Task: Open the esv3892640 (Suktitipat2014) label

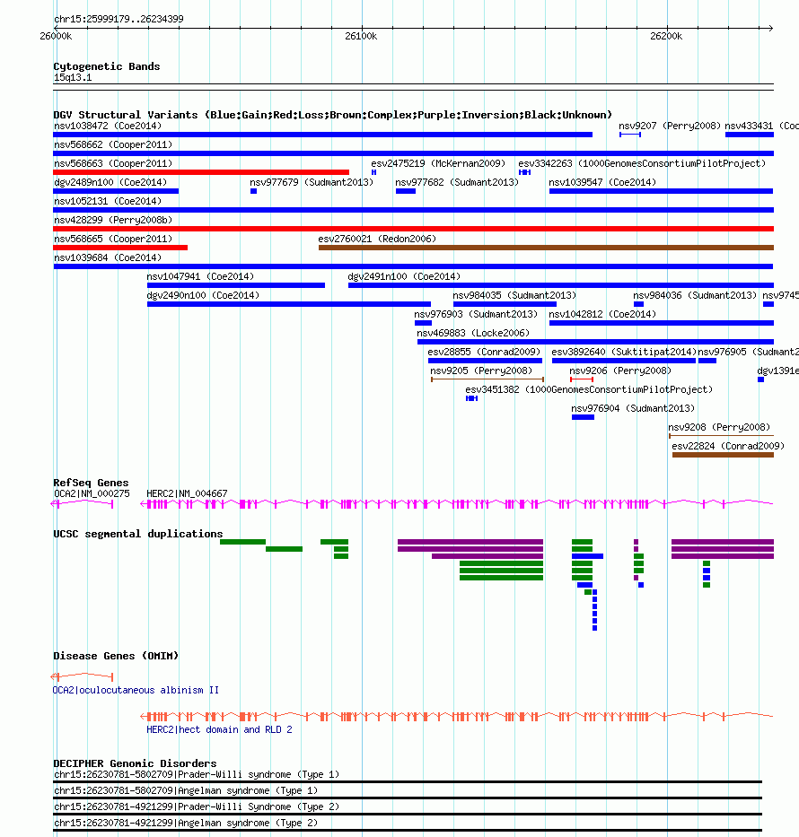Action: (x=624, y=352)
